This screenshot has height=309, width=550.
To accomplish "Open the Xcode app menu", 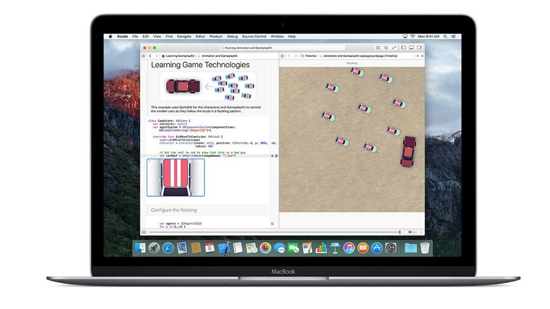I will coord(122,37).
